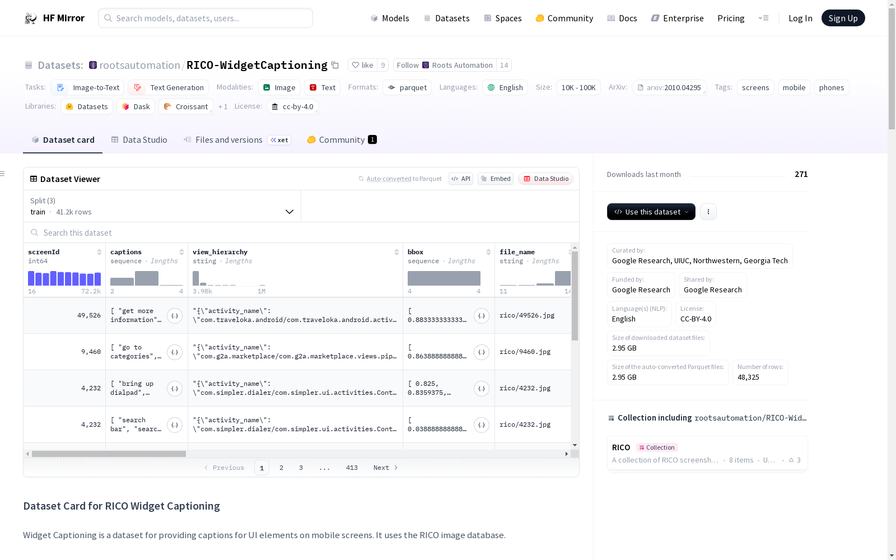Screen dimensions: 896x560
Task: Go to page 2 of the dataset
Action: [281, 468]
